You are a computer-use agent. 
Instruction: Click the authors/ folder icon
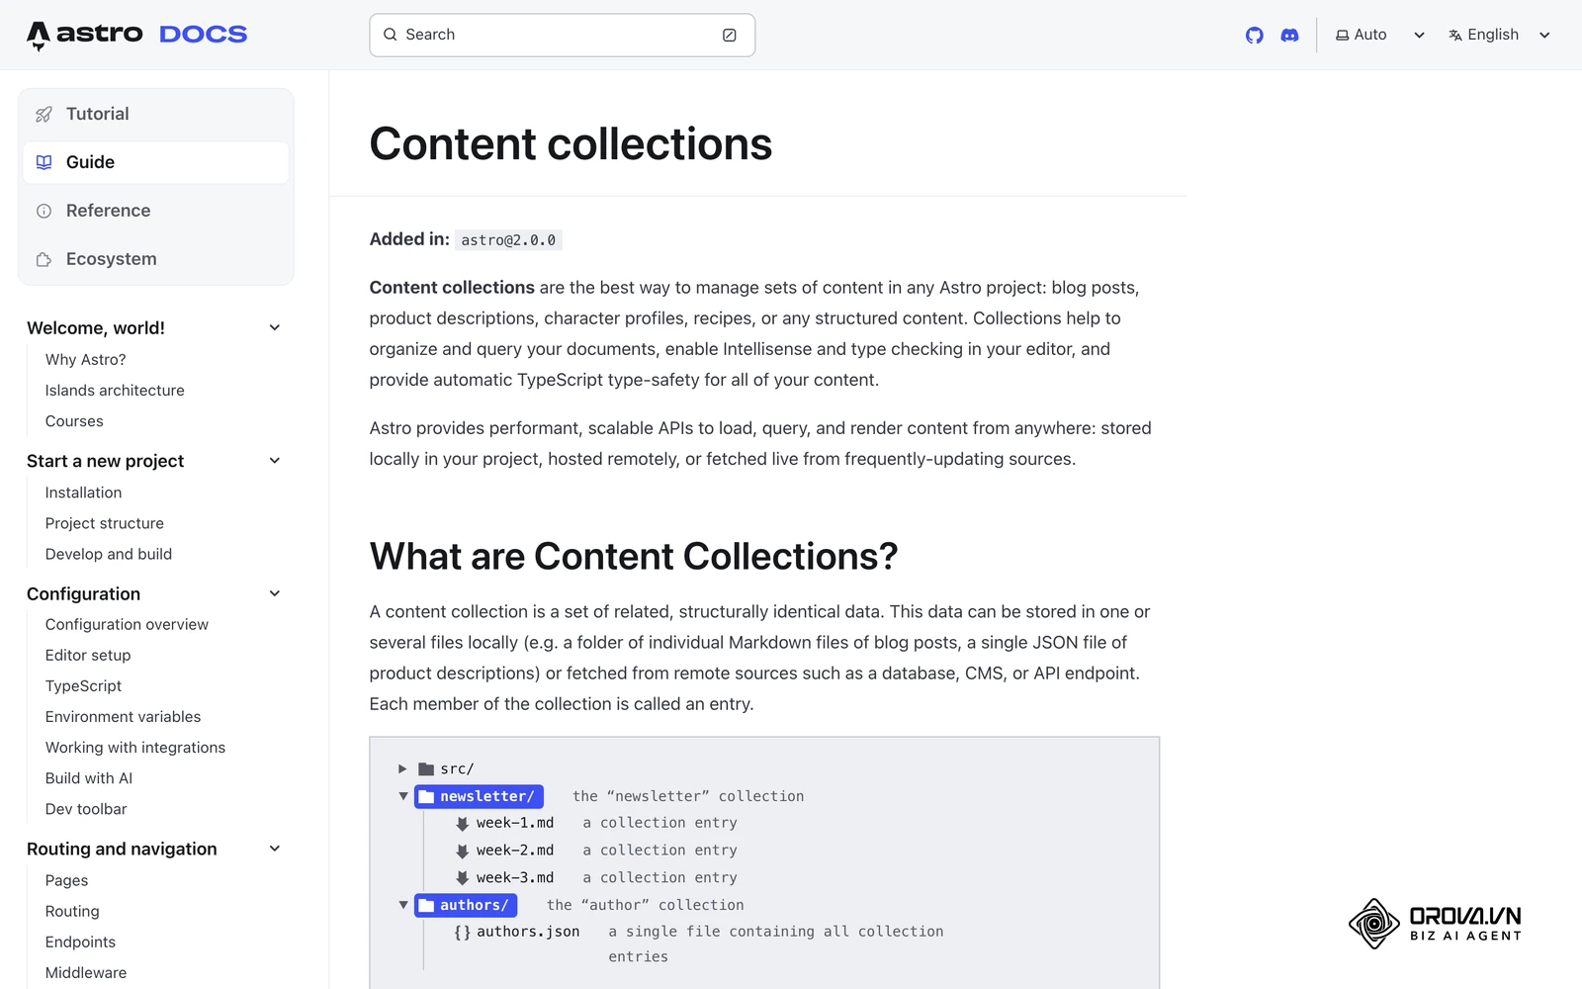tap(426, 905)
